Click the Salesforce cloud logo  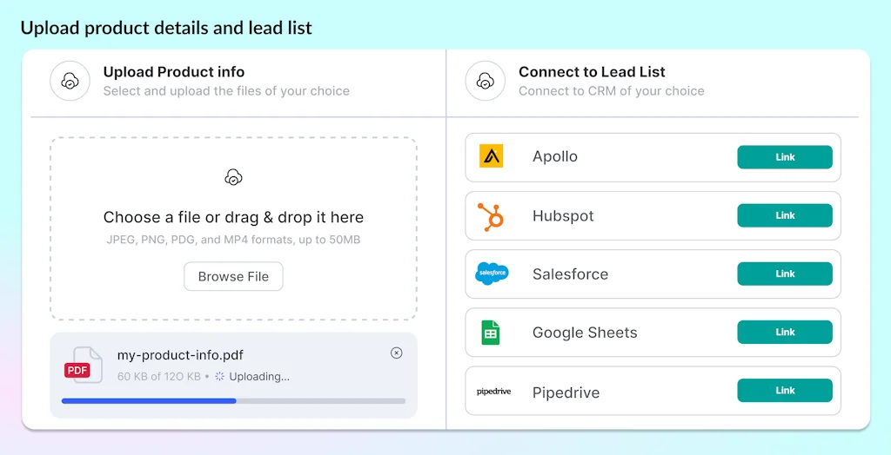[x=492, y=274]
